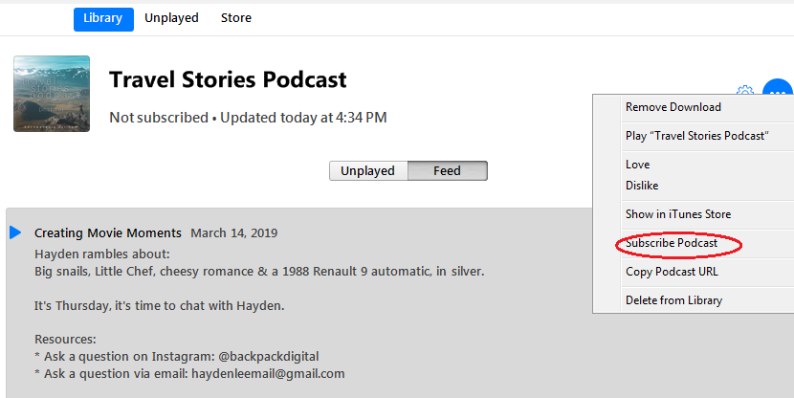The height and width of the screenshot is (398, 794).
Task: Choose Remove Download from context menu
Action: click(673, 107)
